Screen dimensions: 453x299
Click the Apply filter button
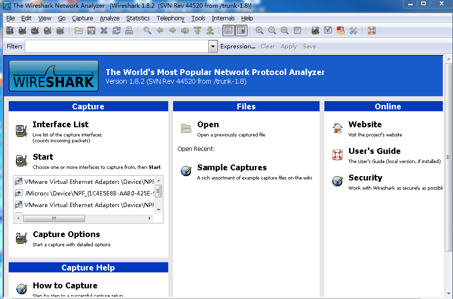click(x=289, y=46)
